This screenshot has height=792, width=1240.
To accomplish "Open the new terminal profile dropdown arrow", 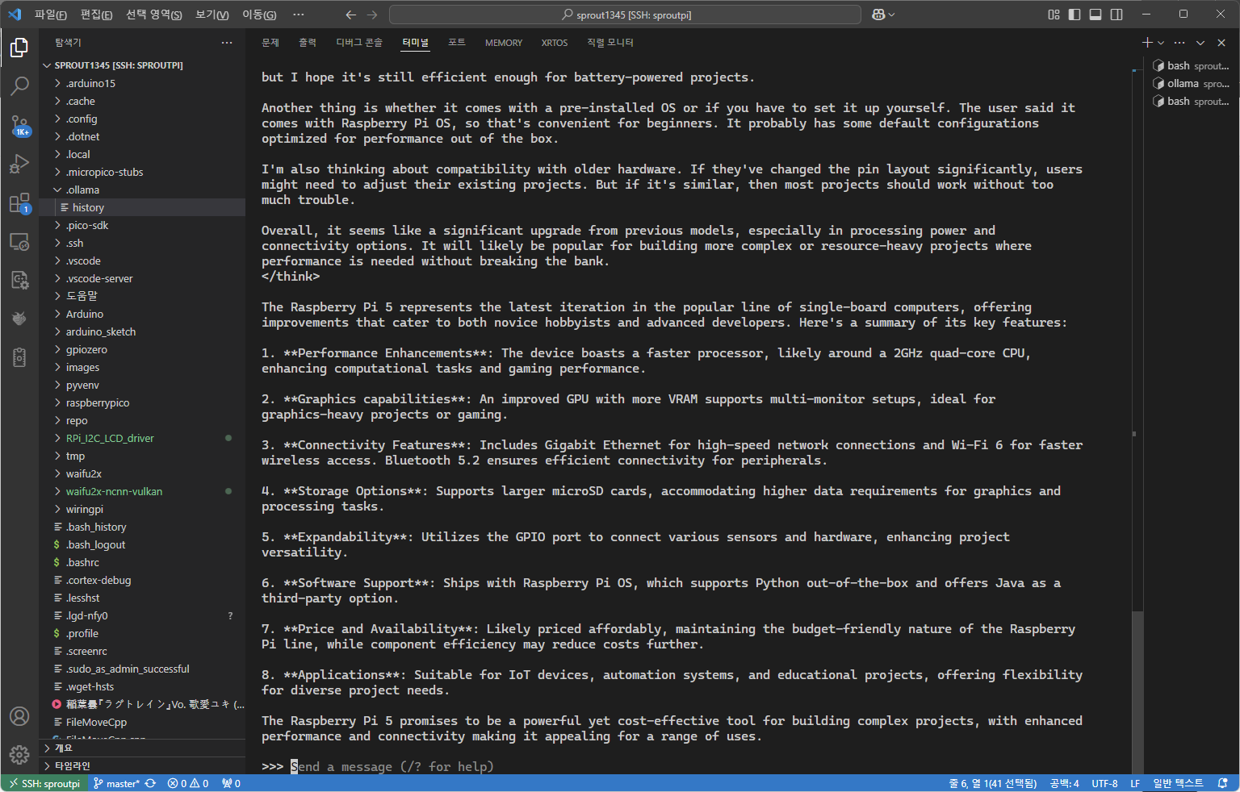I will [x=1161, y=43].
